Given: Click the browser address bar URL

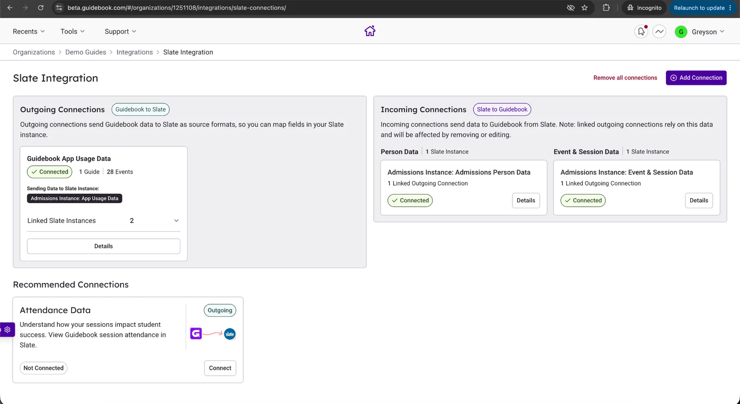Looking at the screenshot, I should 177,8.
